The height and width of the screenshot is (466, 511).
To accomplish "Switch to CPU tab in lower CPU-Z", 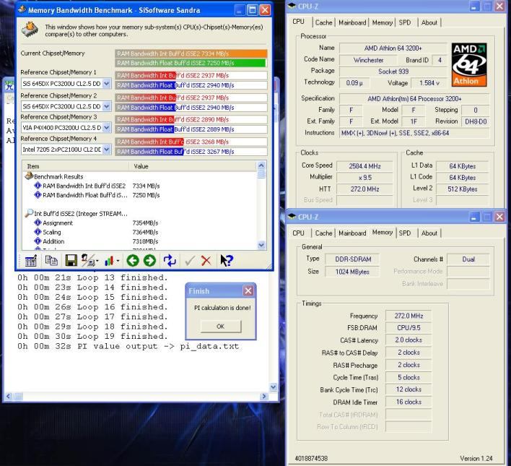I will point(298,233).
